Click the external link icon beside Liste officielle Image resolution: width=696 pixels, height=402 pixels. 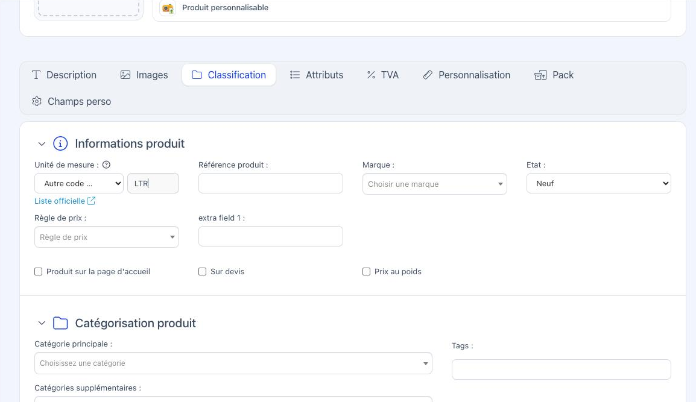pyautogui.click(x=92, y=201)
